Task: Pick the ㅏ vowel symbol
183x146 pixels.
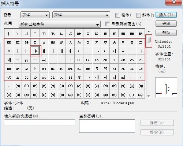Action: [x=18, y=51]
